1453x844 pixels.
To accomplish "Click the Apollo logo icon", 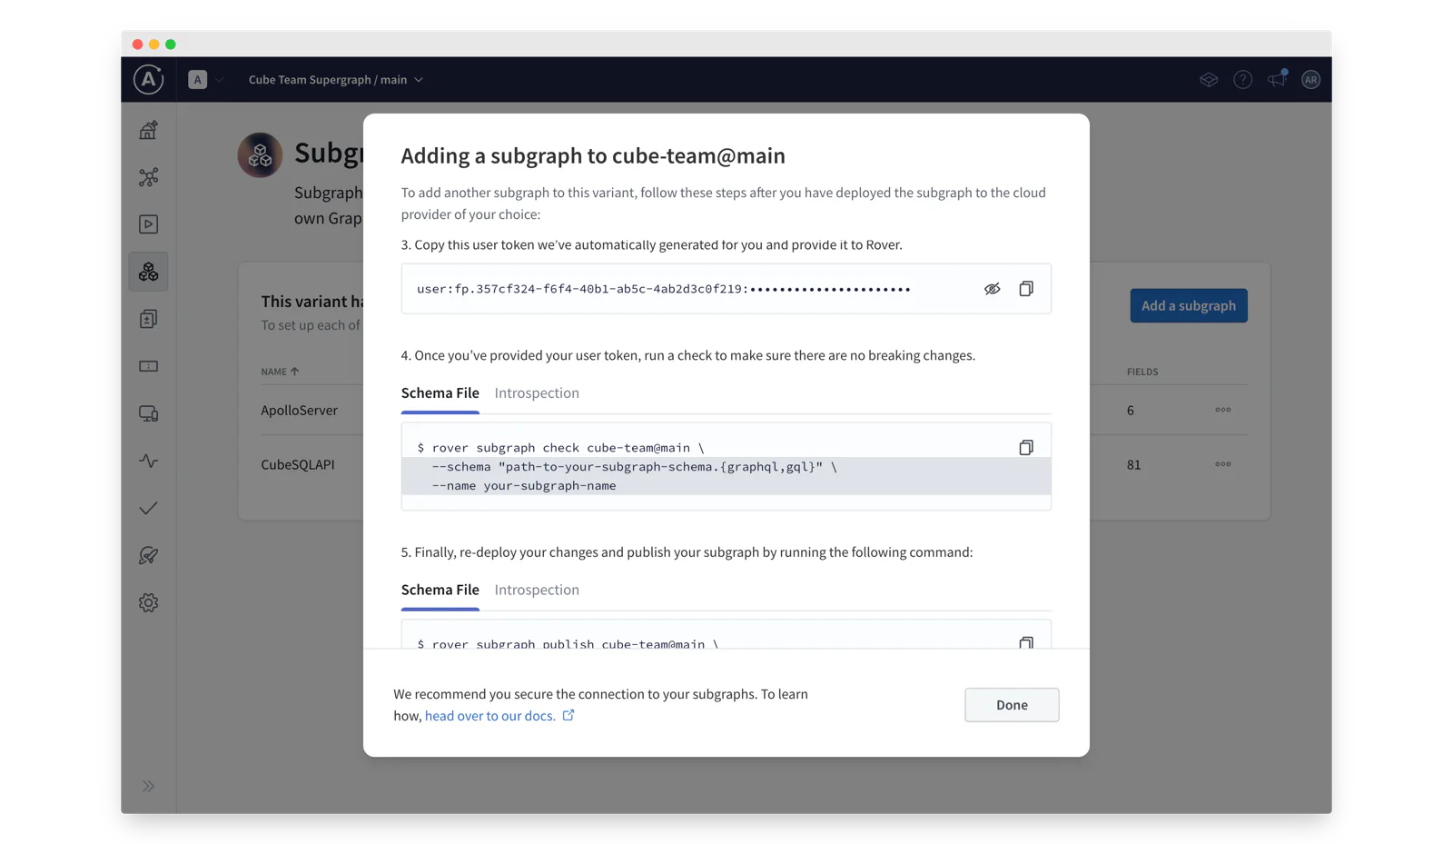I will coord(148,79).
